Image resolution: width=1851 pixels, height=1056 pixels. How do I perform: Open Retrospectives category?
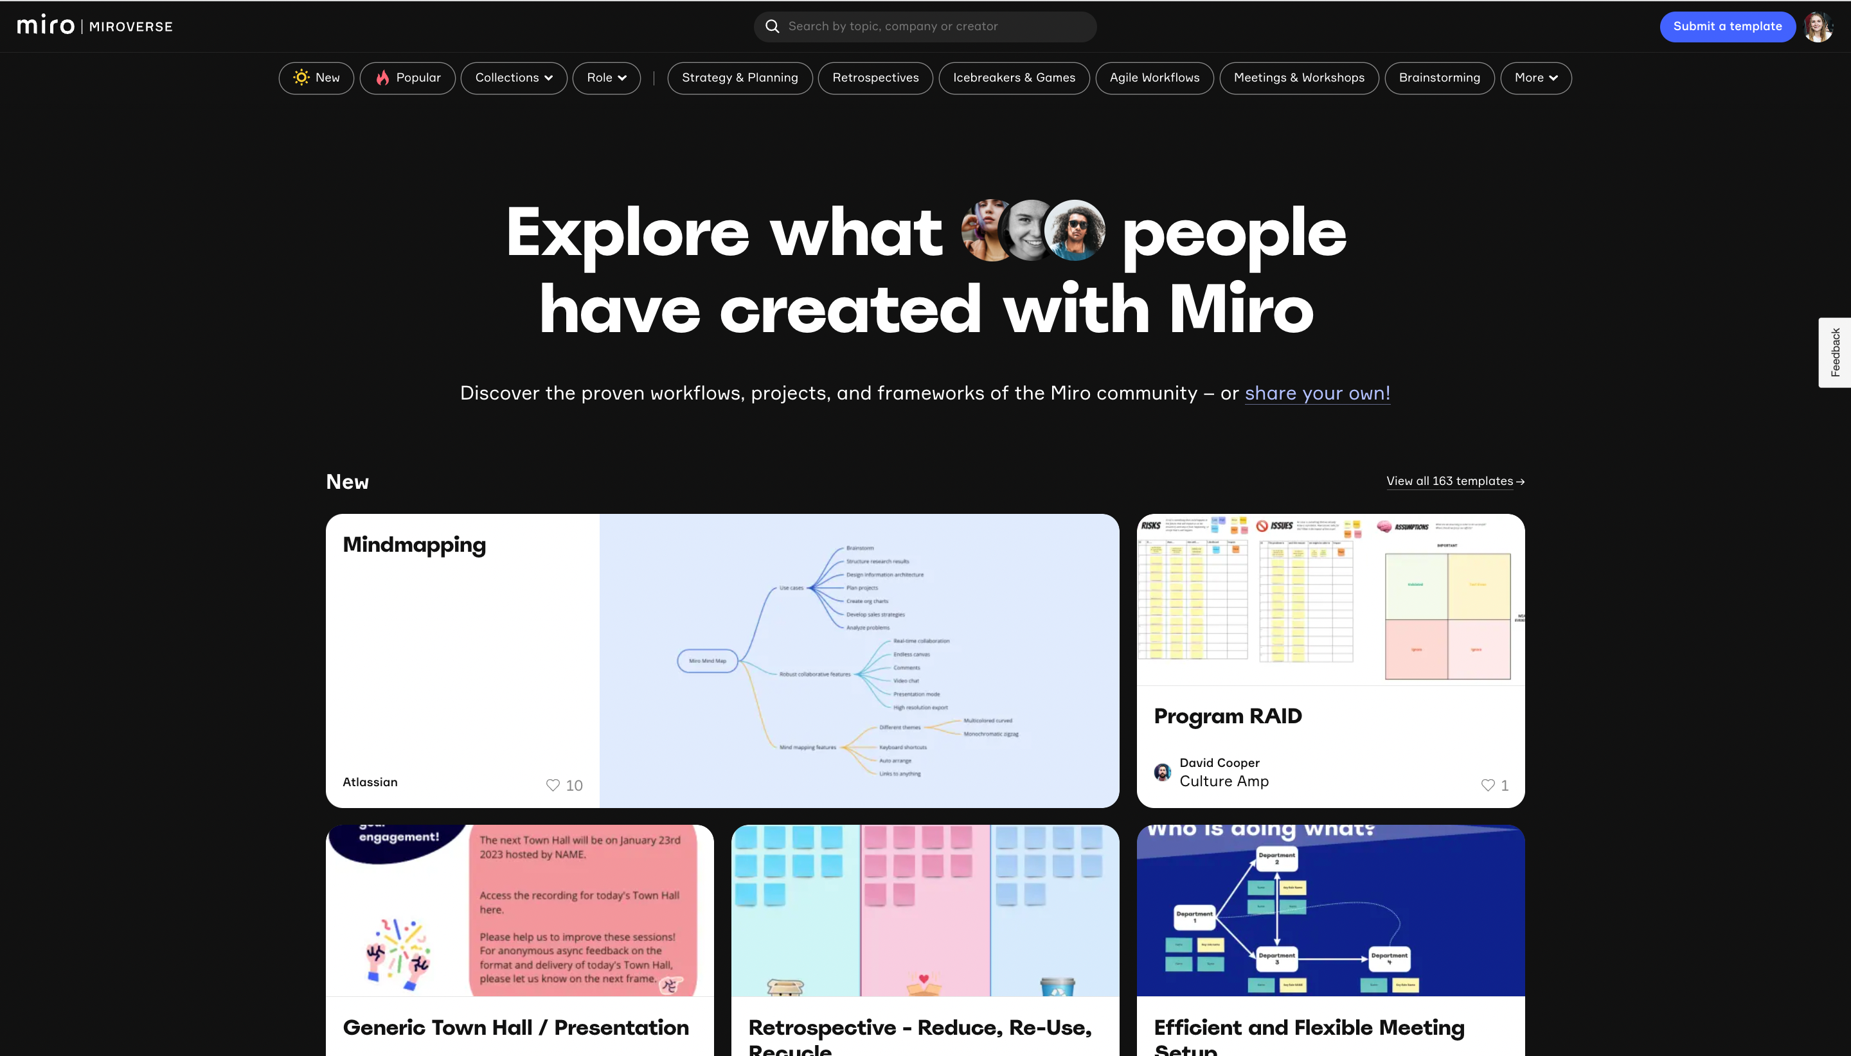[876, 78]
